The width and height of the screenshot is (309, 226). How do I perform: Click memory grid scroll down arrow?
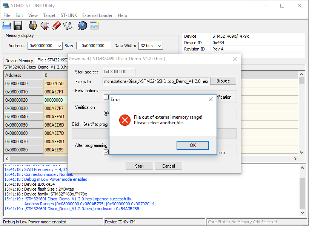[x=301, y=153]
